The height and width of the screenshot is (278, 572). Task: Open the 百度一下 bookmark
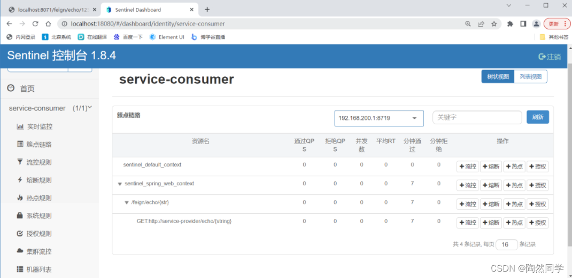pos(128,37)
